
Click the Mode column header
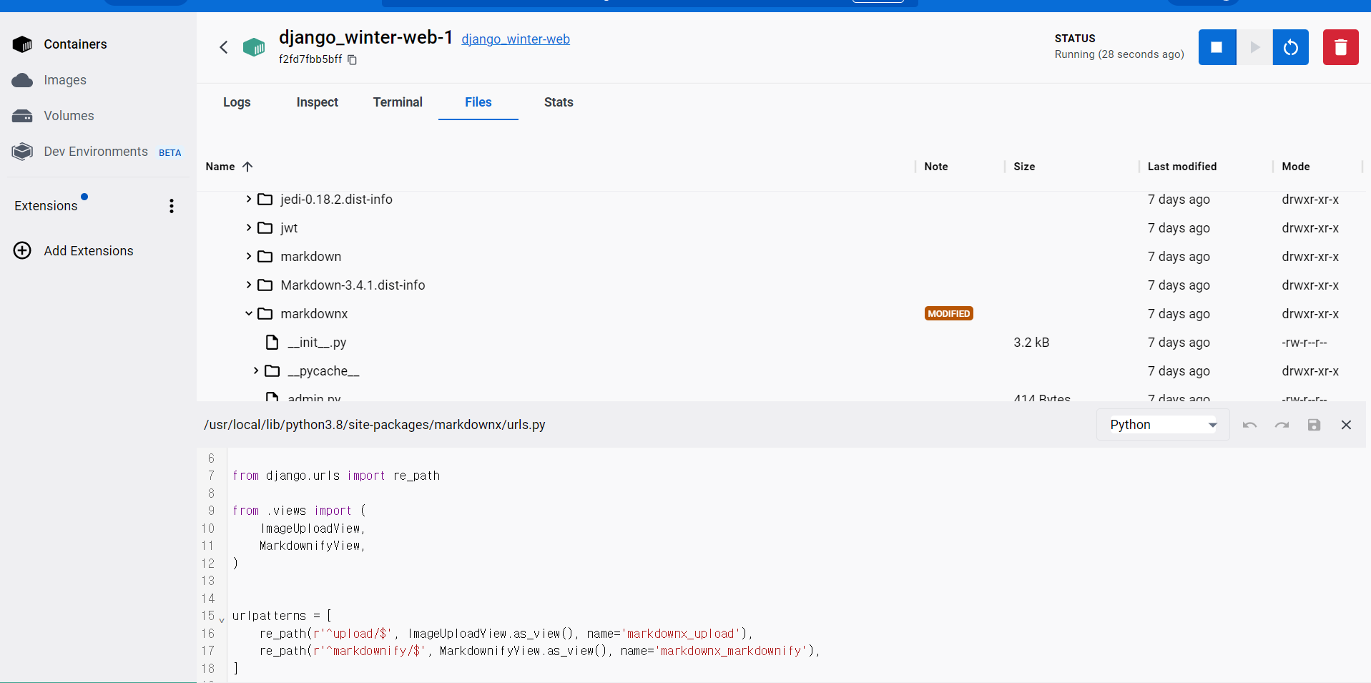click(1295, 167)
